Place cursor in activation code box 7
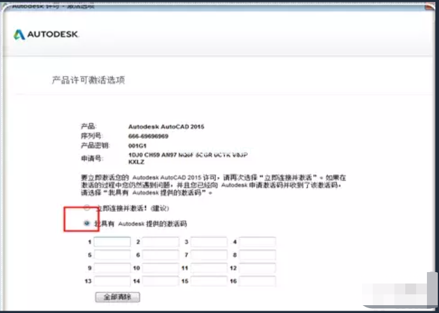 (x=209, y=255)
